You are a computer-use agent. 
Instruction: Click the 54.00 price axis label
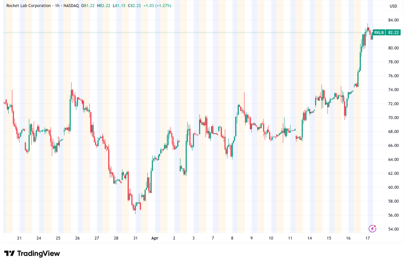pyautogui.click(x=393, y=229)
